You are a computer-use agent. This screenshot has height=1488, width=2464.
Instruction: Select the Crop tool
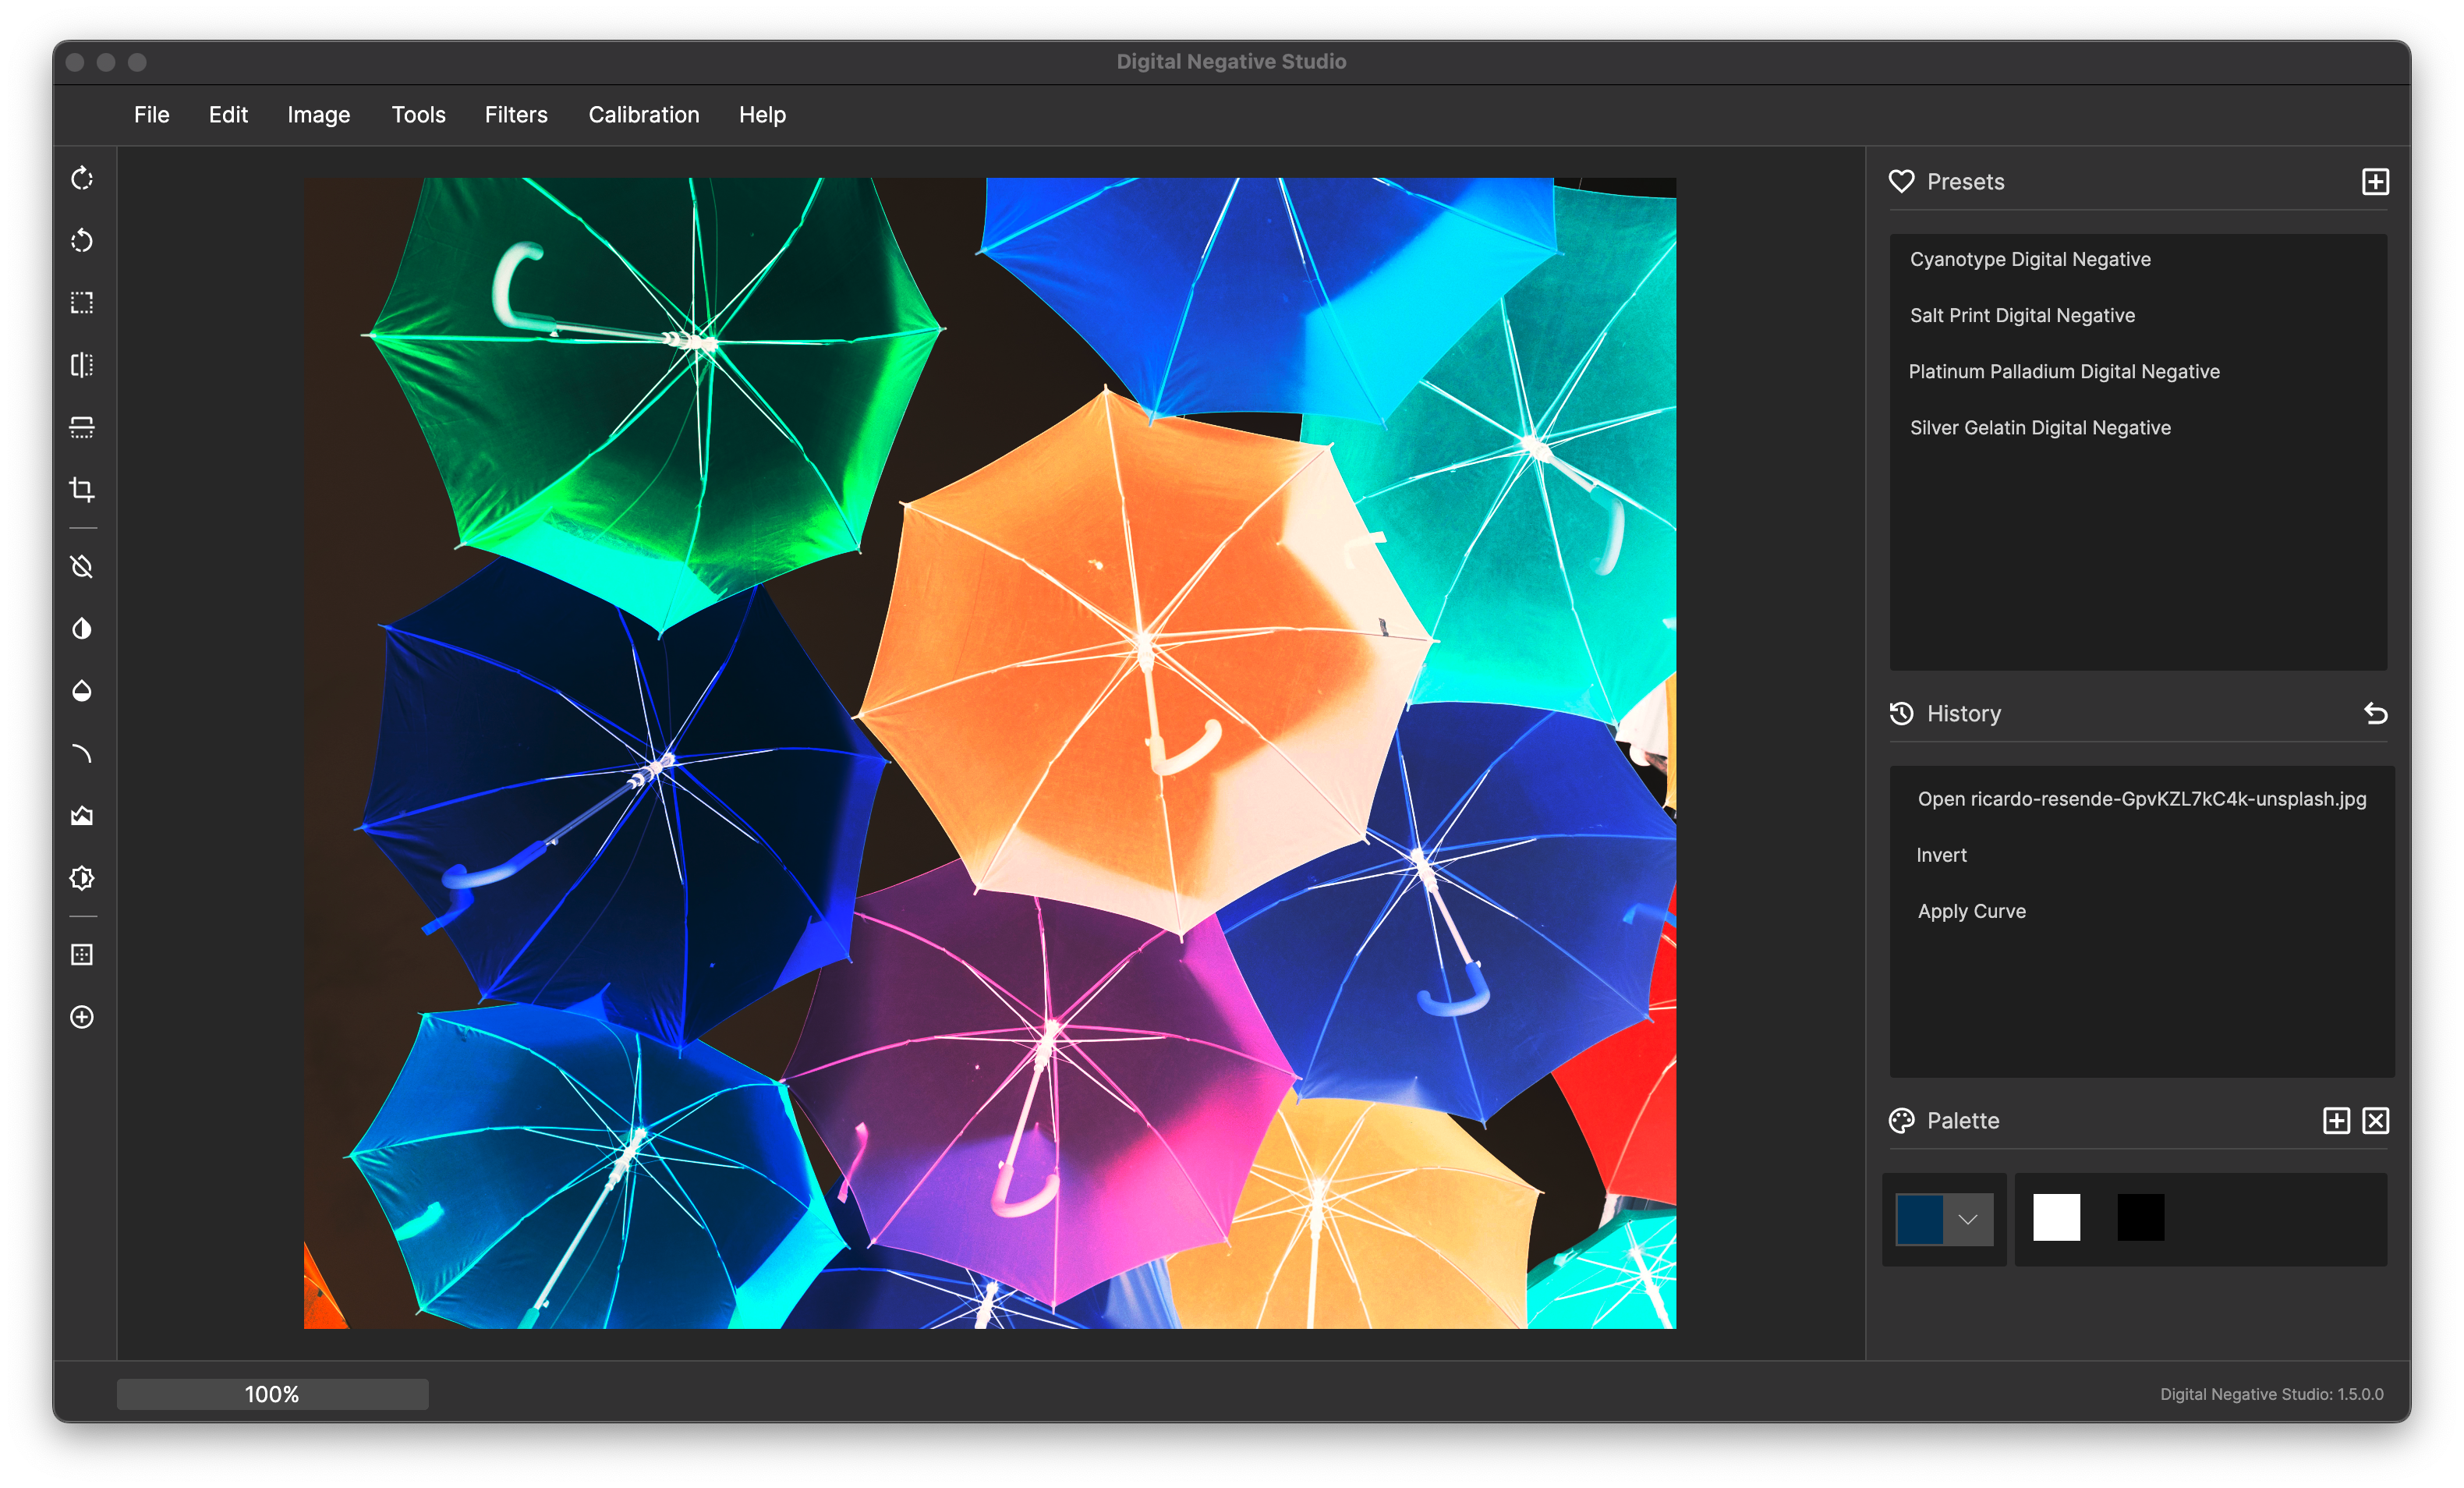pos(82,489)
